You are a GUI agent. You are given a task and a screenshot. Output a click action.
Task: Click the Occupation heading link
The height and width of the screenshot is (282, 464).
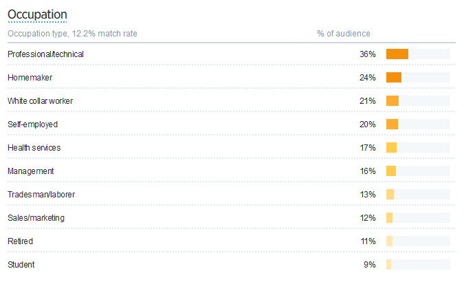[37, 14]
